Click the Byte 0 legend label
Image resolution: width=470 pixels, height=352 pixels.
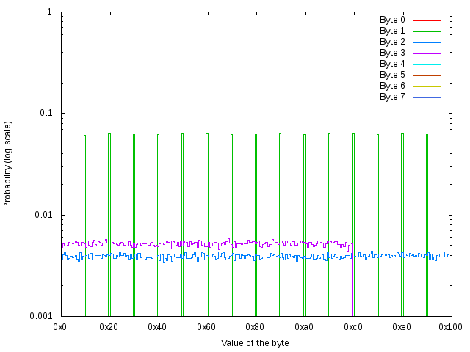pos(392,20)
